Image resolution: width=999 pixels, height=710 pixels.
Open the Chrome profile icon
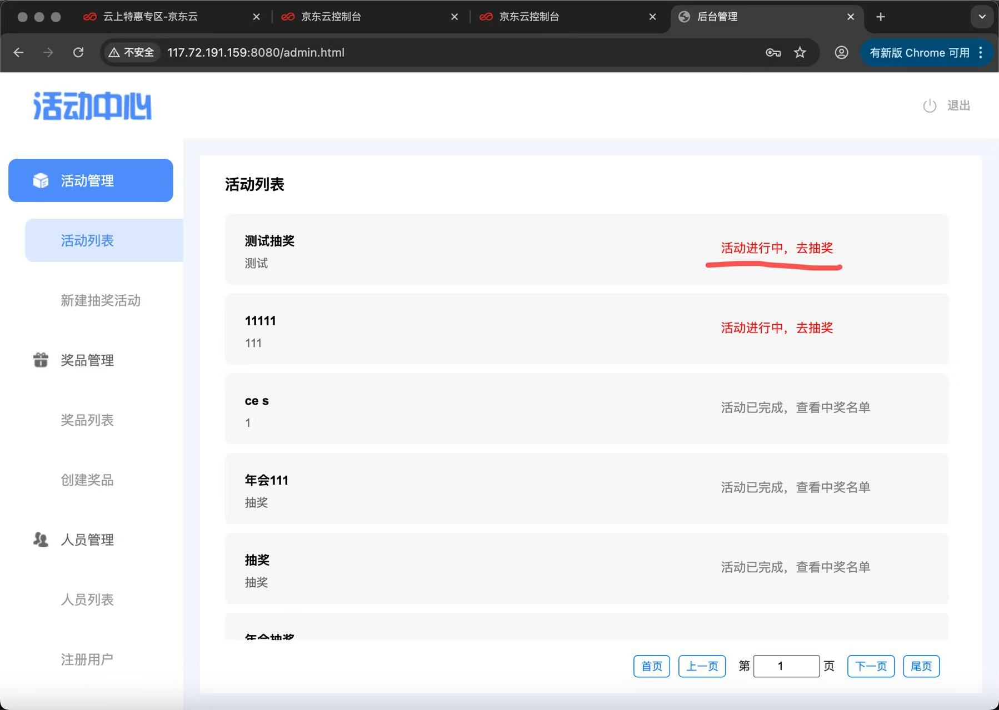tap(841, 52)
